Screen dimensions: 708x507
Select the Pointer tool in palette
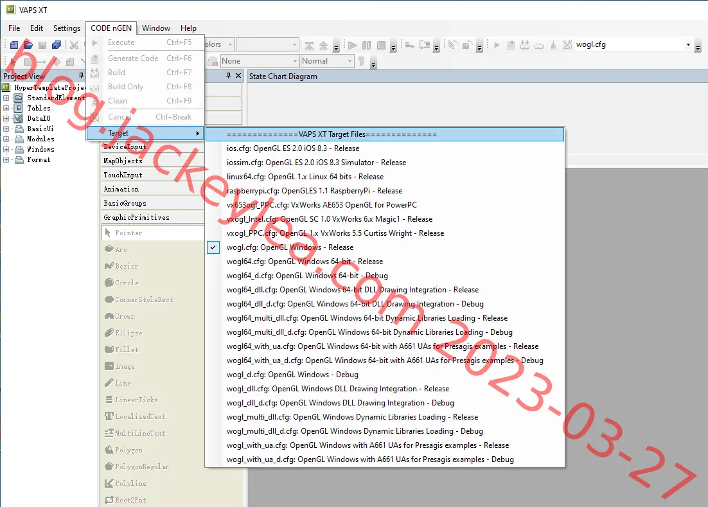[153, 233]
